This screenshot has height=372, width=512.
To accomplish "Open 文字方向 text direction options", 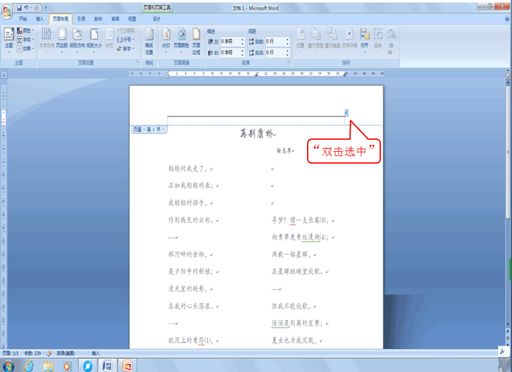I will pyautogui.click(x=47, y=40).
